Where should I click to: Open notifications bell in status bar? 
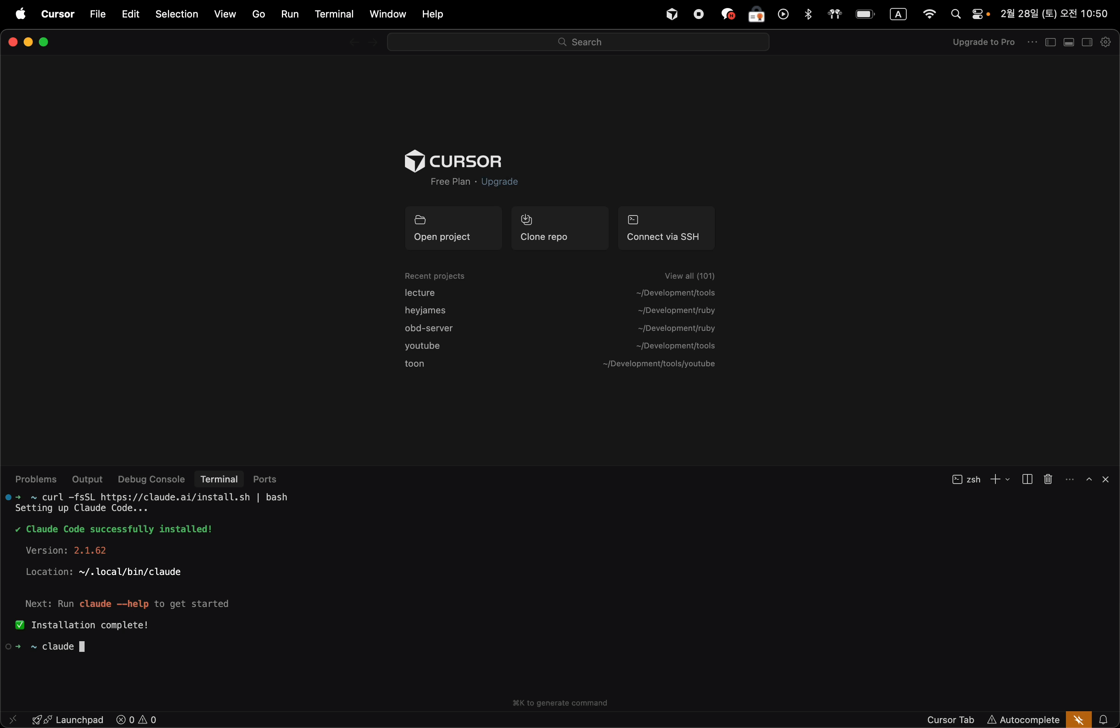click(x=1103, y=720)
